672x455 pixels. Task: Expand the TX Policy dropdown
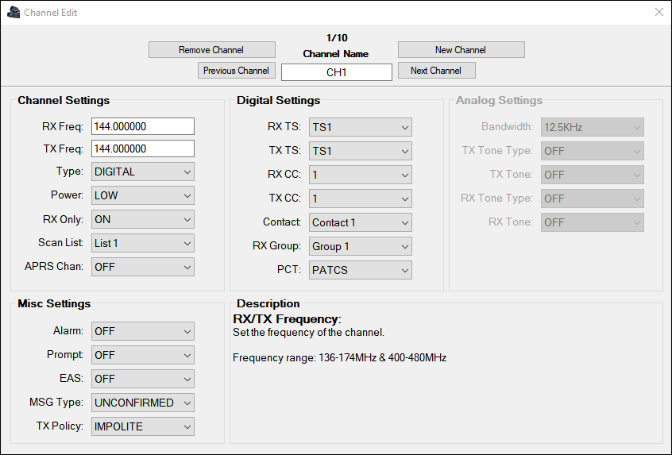[143, 426]
